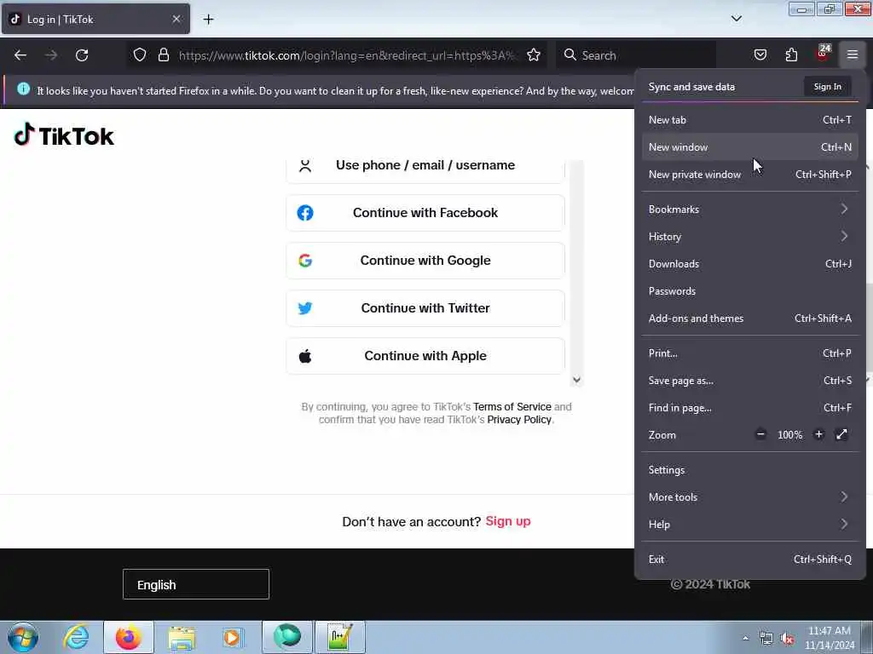Click the Search input field

tap(634, 55)
